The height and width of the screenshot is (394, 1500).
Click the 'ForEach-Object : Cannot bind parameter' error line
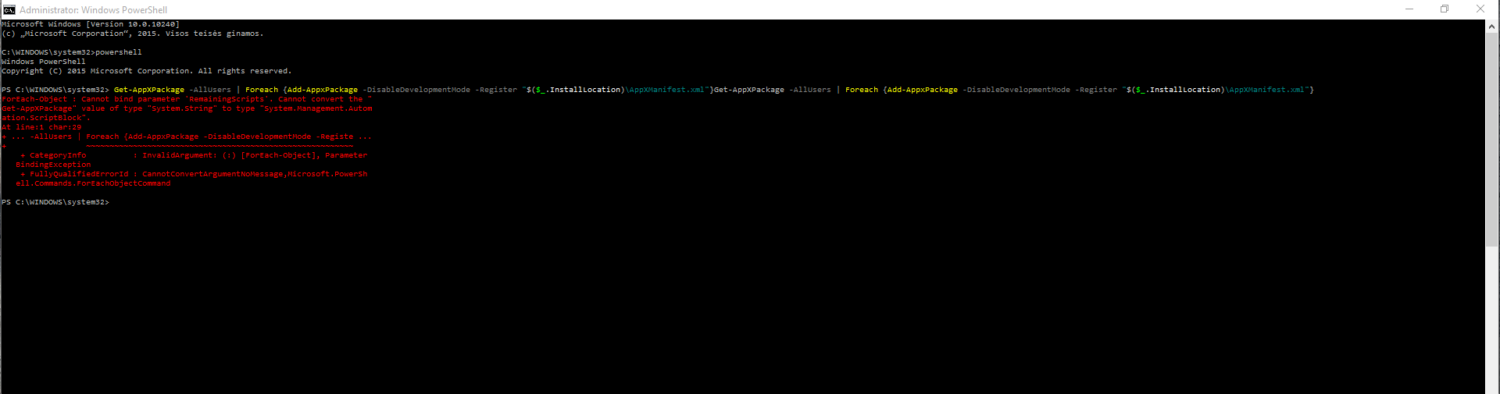click(187, 99)
